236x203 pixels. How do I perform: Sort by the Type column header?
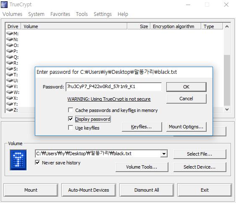click(212, 26)
